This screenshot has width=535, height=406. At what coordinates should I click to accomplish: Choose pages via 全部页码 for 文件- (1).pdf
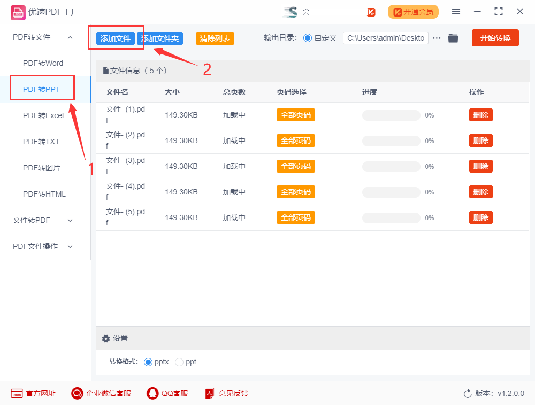(x=295, y=115)
